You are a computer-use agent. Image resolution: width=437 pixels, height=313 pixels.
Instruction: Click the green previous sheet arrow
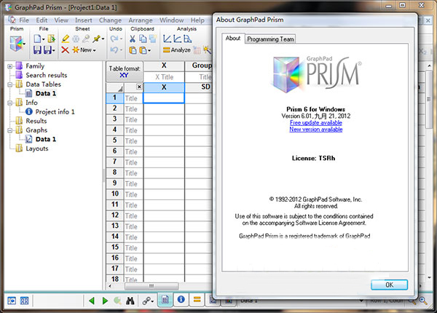click(x=92, y=301)
